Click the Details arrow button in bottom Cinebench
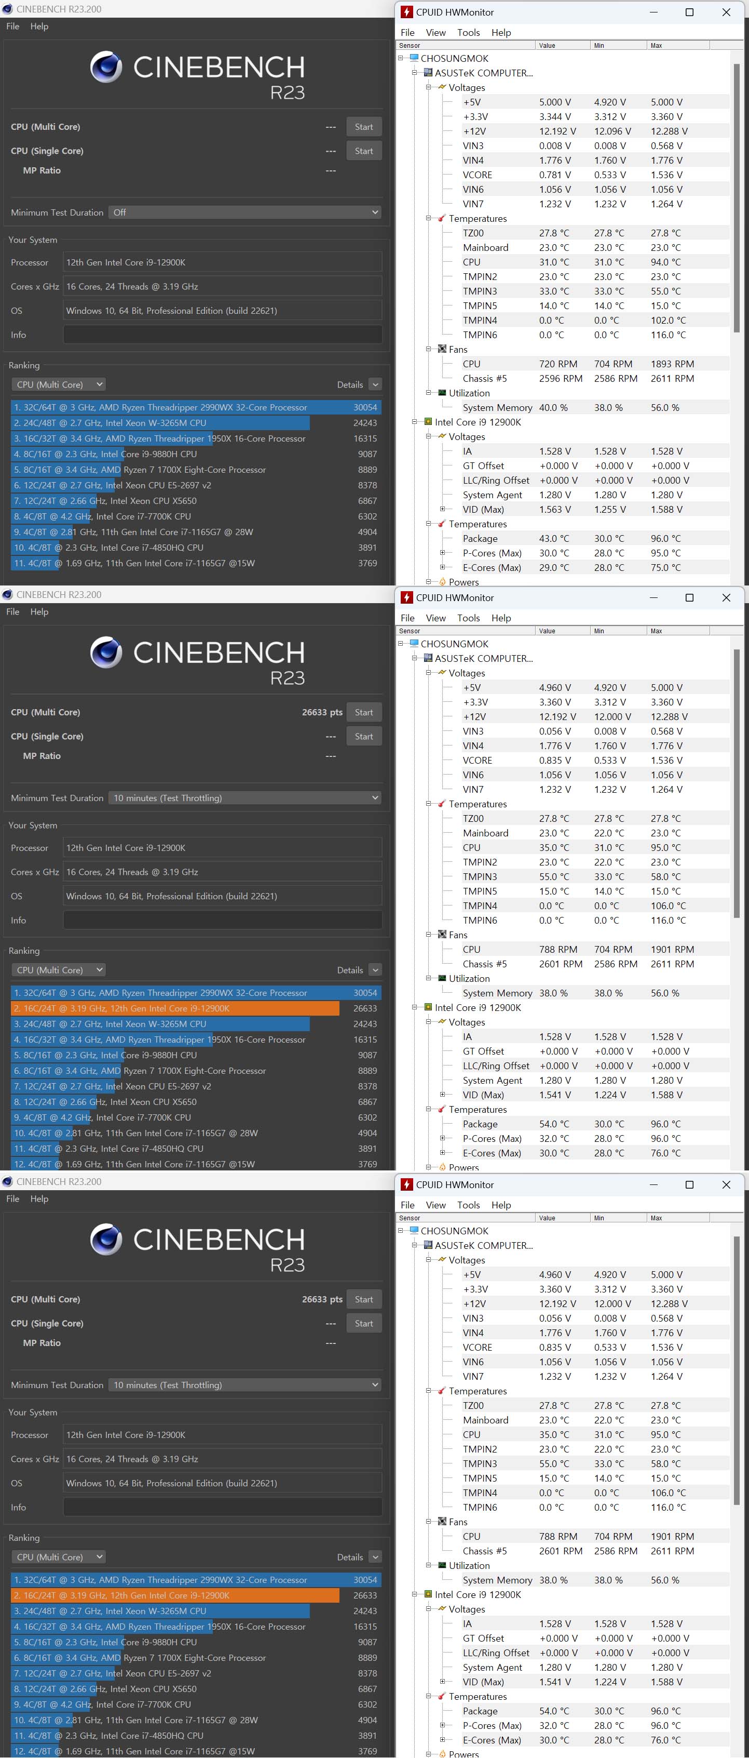The width and height of the screenshot is (749, 1758). [375, 1556]
